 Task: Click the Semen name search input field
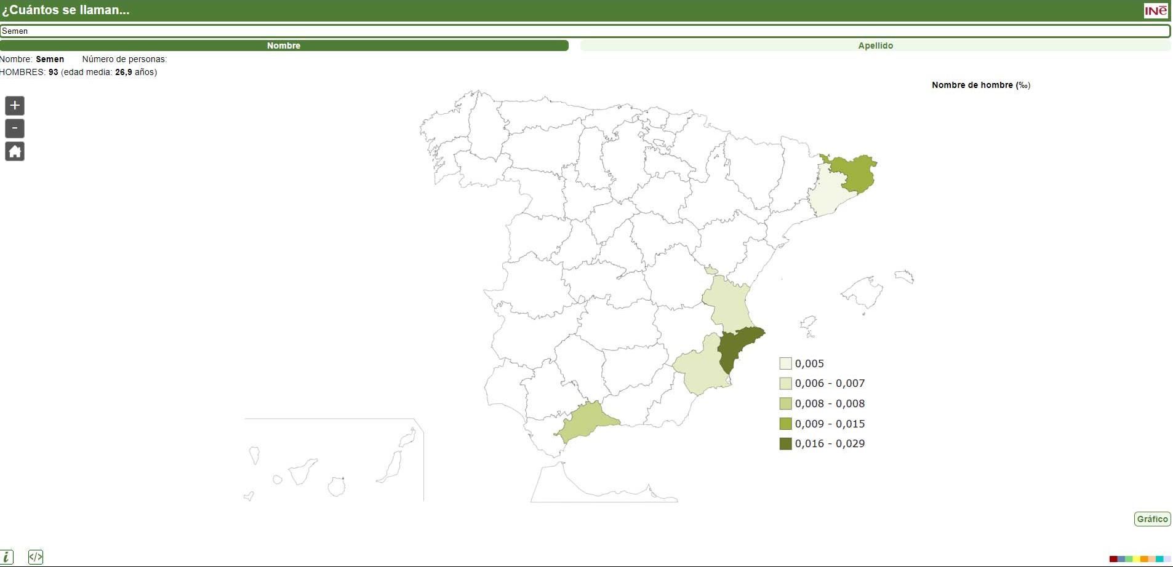(x=585, y=31)
